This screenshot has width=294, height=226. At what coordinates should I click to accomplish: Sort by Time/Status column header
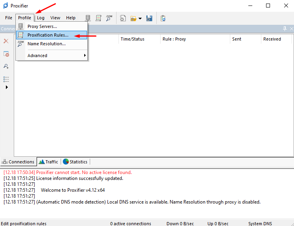coord(139,39)
